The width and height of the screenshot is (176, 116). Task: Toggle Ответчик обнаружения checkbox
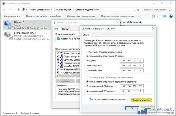pyautogui.click(x=58, y=72)
